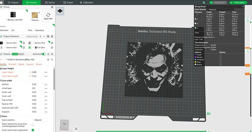Open filament 2 Generic PLA dropdown
Screen dimensions: 252x132
tap(40, 43)
